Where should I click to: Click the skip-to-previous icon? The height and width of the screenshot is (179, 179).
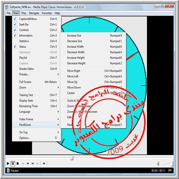[23, 164]
